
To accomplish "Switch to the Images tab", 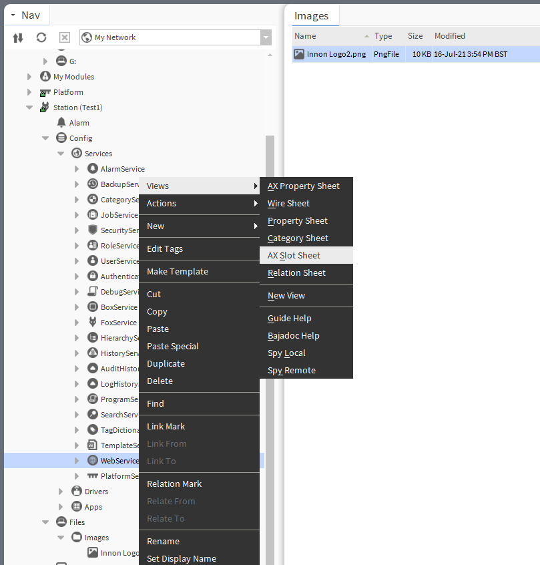I will 311,16.
